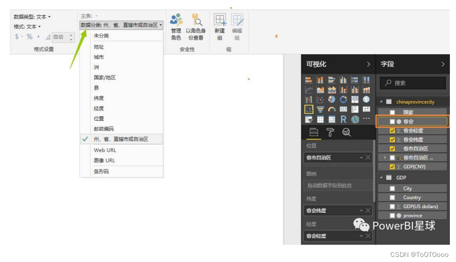
Task: Choose 未分类 from the category menu
Action: [x=101, y=36]
